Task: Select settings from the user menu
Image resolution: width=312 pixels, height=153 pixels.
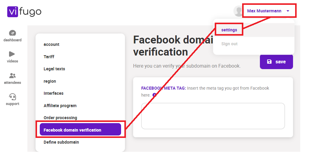Action: tap(229, 30)
